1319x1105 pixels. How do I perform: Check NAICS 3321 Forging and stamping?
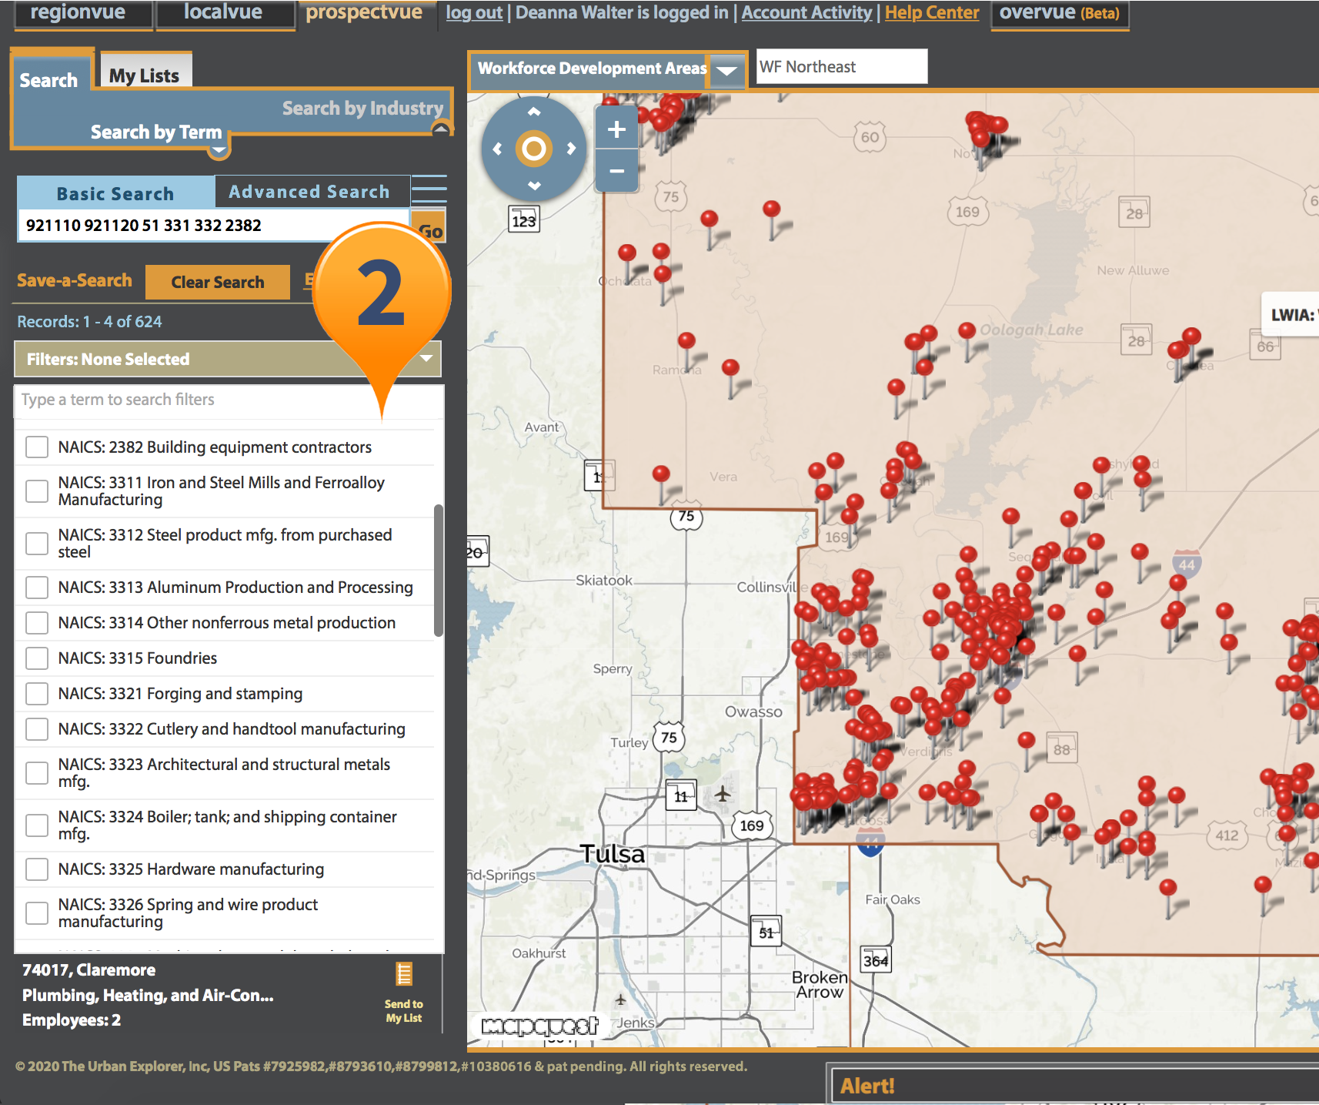(37, 694)
